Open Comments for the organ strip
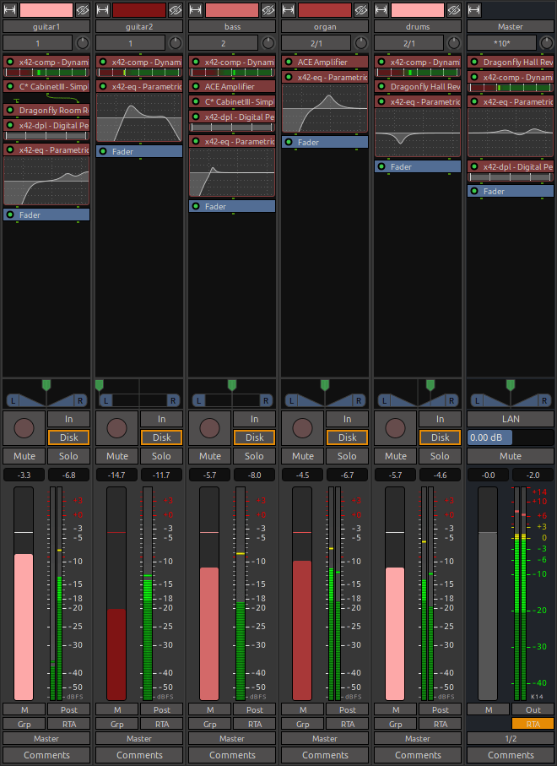Viewport: 557px width, 766px height. (x=325, y=755)
